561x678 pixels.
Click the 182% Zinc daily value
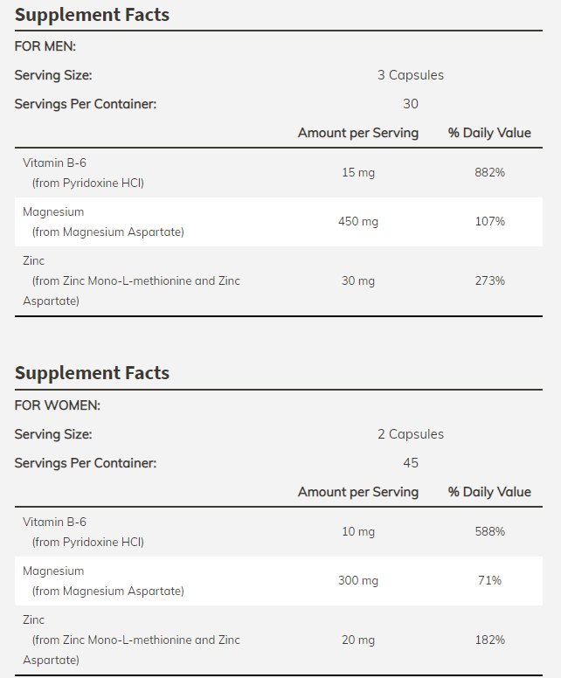(489, 640)
